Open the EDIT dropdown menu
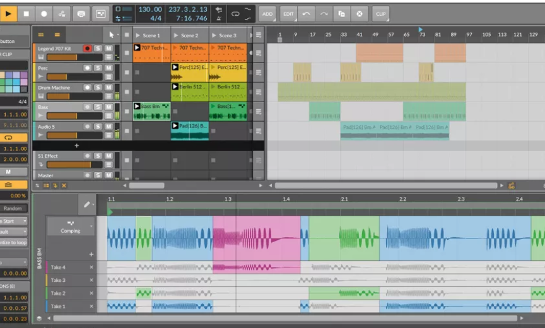The width and height of the screenshot is (545, 328). point(288,13)
